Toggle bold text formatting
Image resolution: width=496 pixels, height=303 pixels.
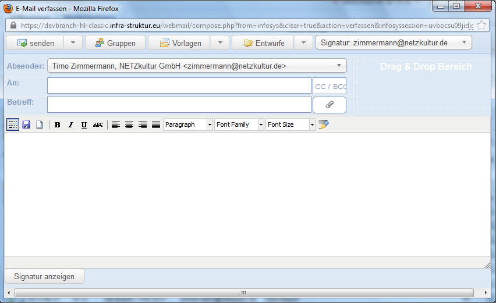(58, 124)
